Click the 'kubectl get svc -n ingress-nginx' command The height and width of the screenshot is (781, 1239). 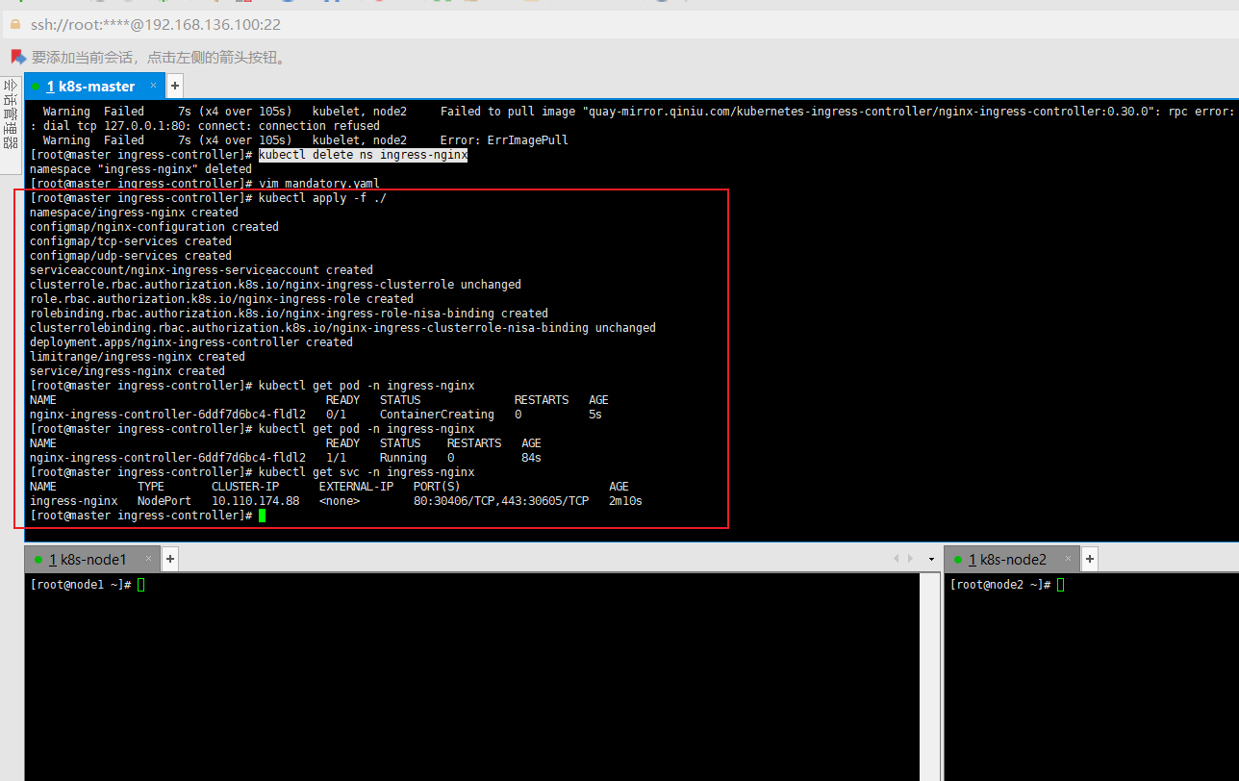pyautogui.click(x=367, y=472)
